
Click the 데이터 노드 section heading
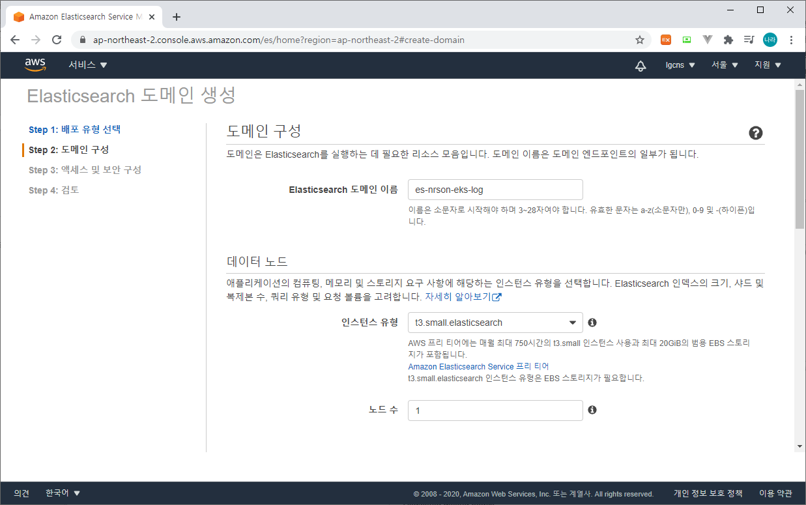(x=257, y=261)
